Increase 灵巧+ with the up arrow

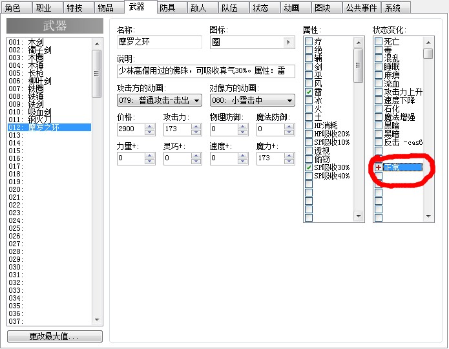tap(196, 155)
